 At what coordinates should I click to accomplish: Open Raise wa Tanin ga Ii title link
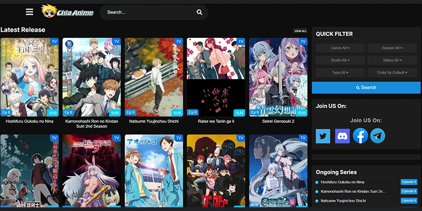pyautogui.click(x=216, y=121)
